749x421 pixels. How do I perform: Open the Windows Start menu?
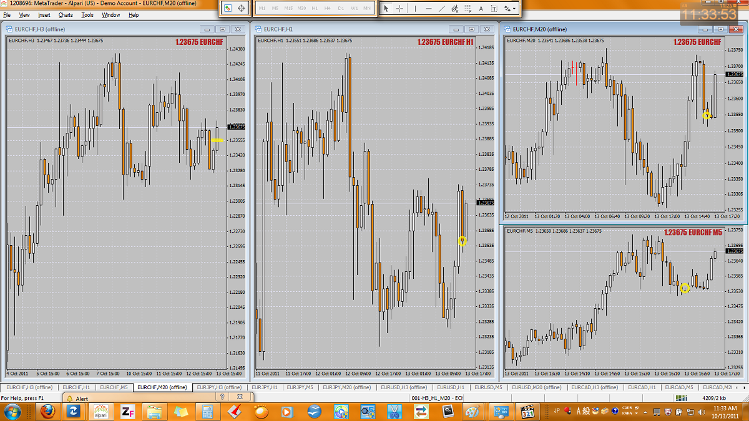click(x=12, y=411)
